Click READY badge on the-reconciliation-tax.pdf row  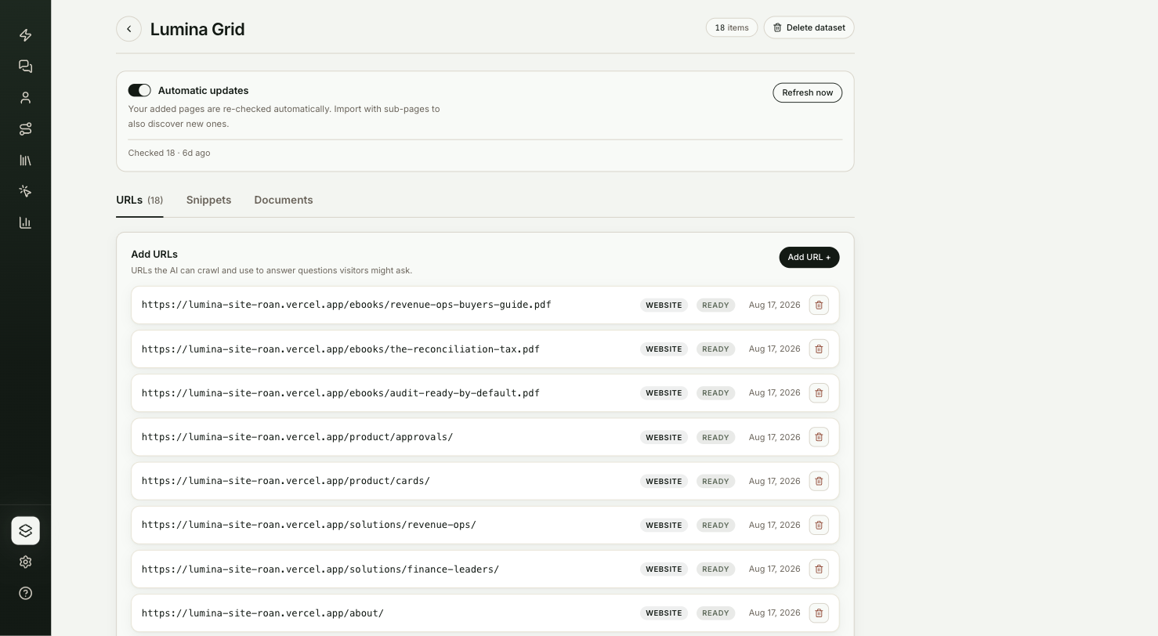coord(715,349)
